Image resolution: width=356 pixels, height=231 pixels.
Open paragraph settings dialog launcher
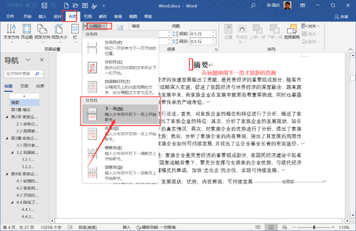(216, 49)
